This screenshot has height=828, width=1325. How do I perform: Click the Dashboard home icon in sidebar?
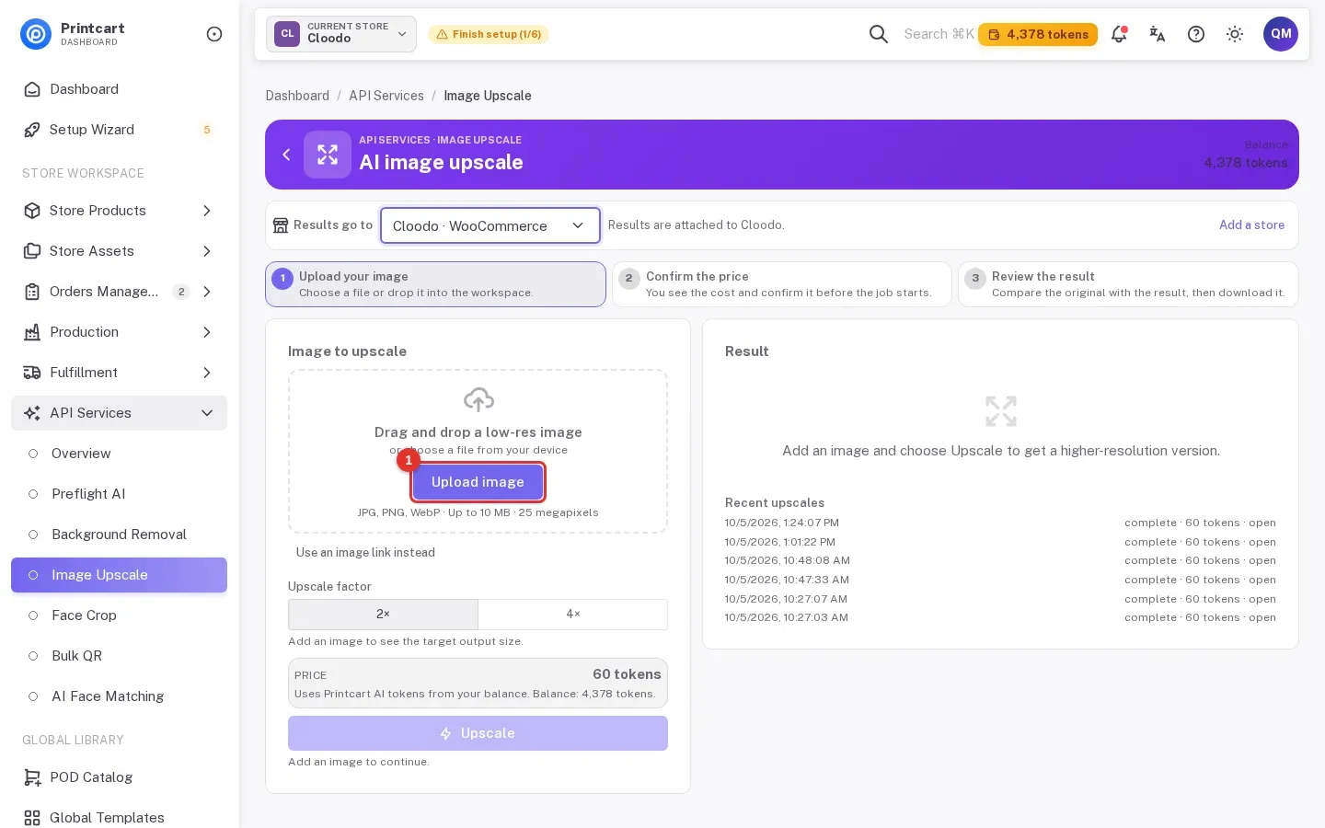[32, 89]
